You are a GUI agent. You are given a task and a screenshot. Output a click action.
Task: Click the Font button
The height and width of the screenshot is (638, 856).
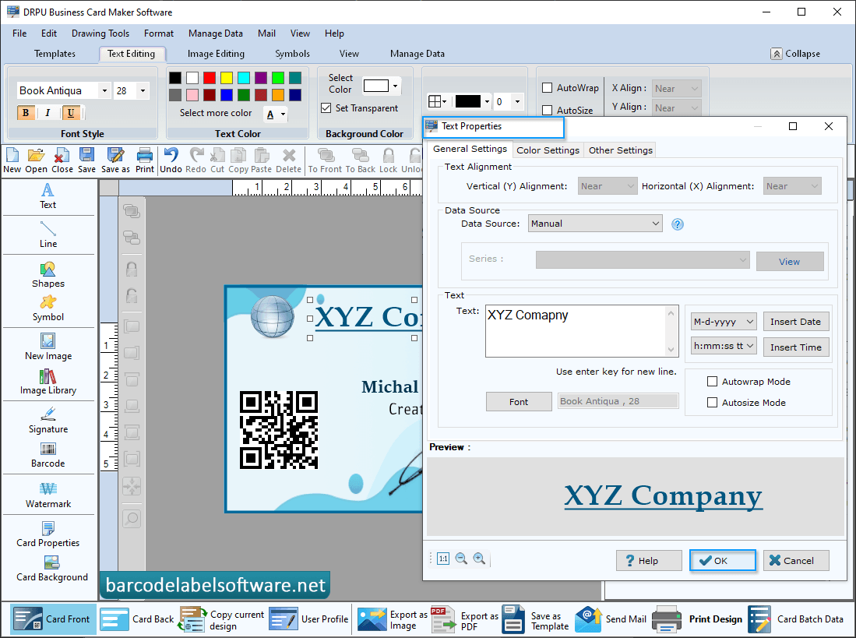click(x=519, y=402)
